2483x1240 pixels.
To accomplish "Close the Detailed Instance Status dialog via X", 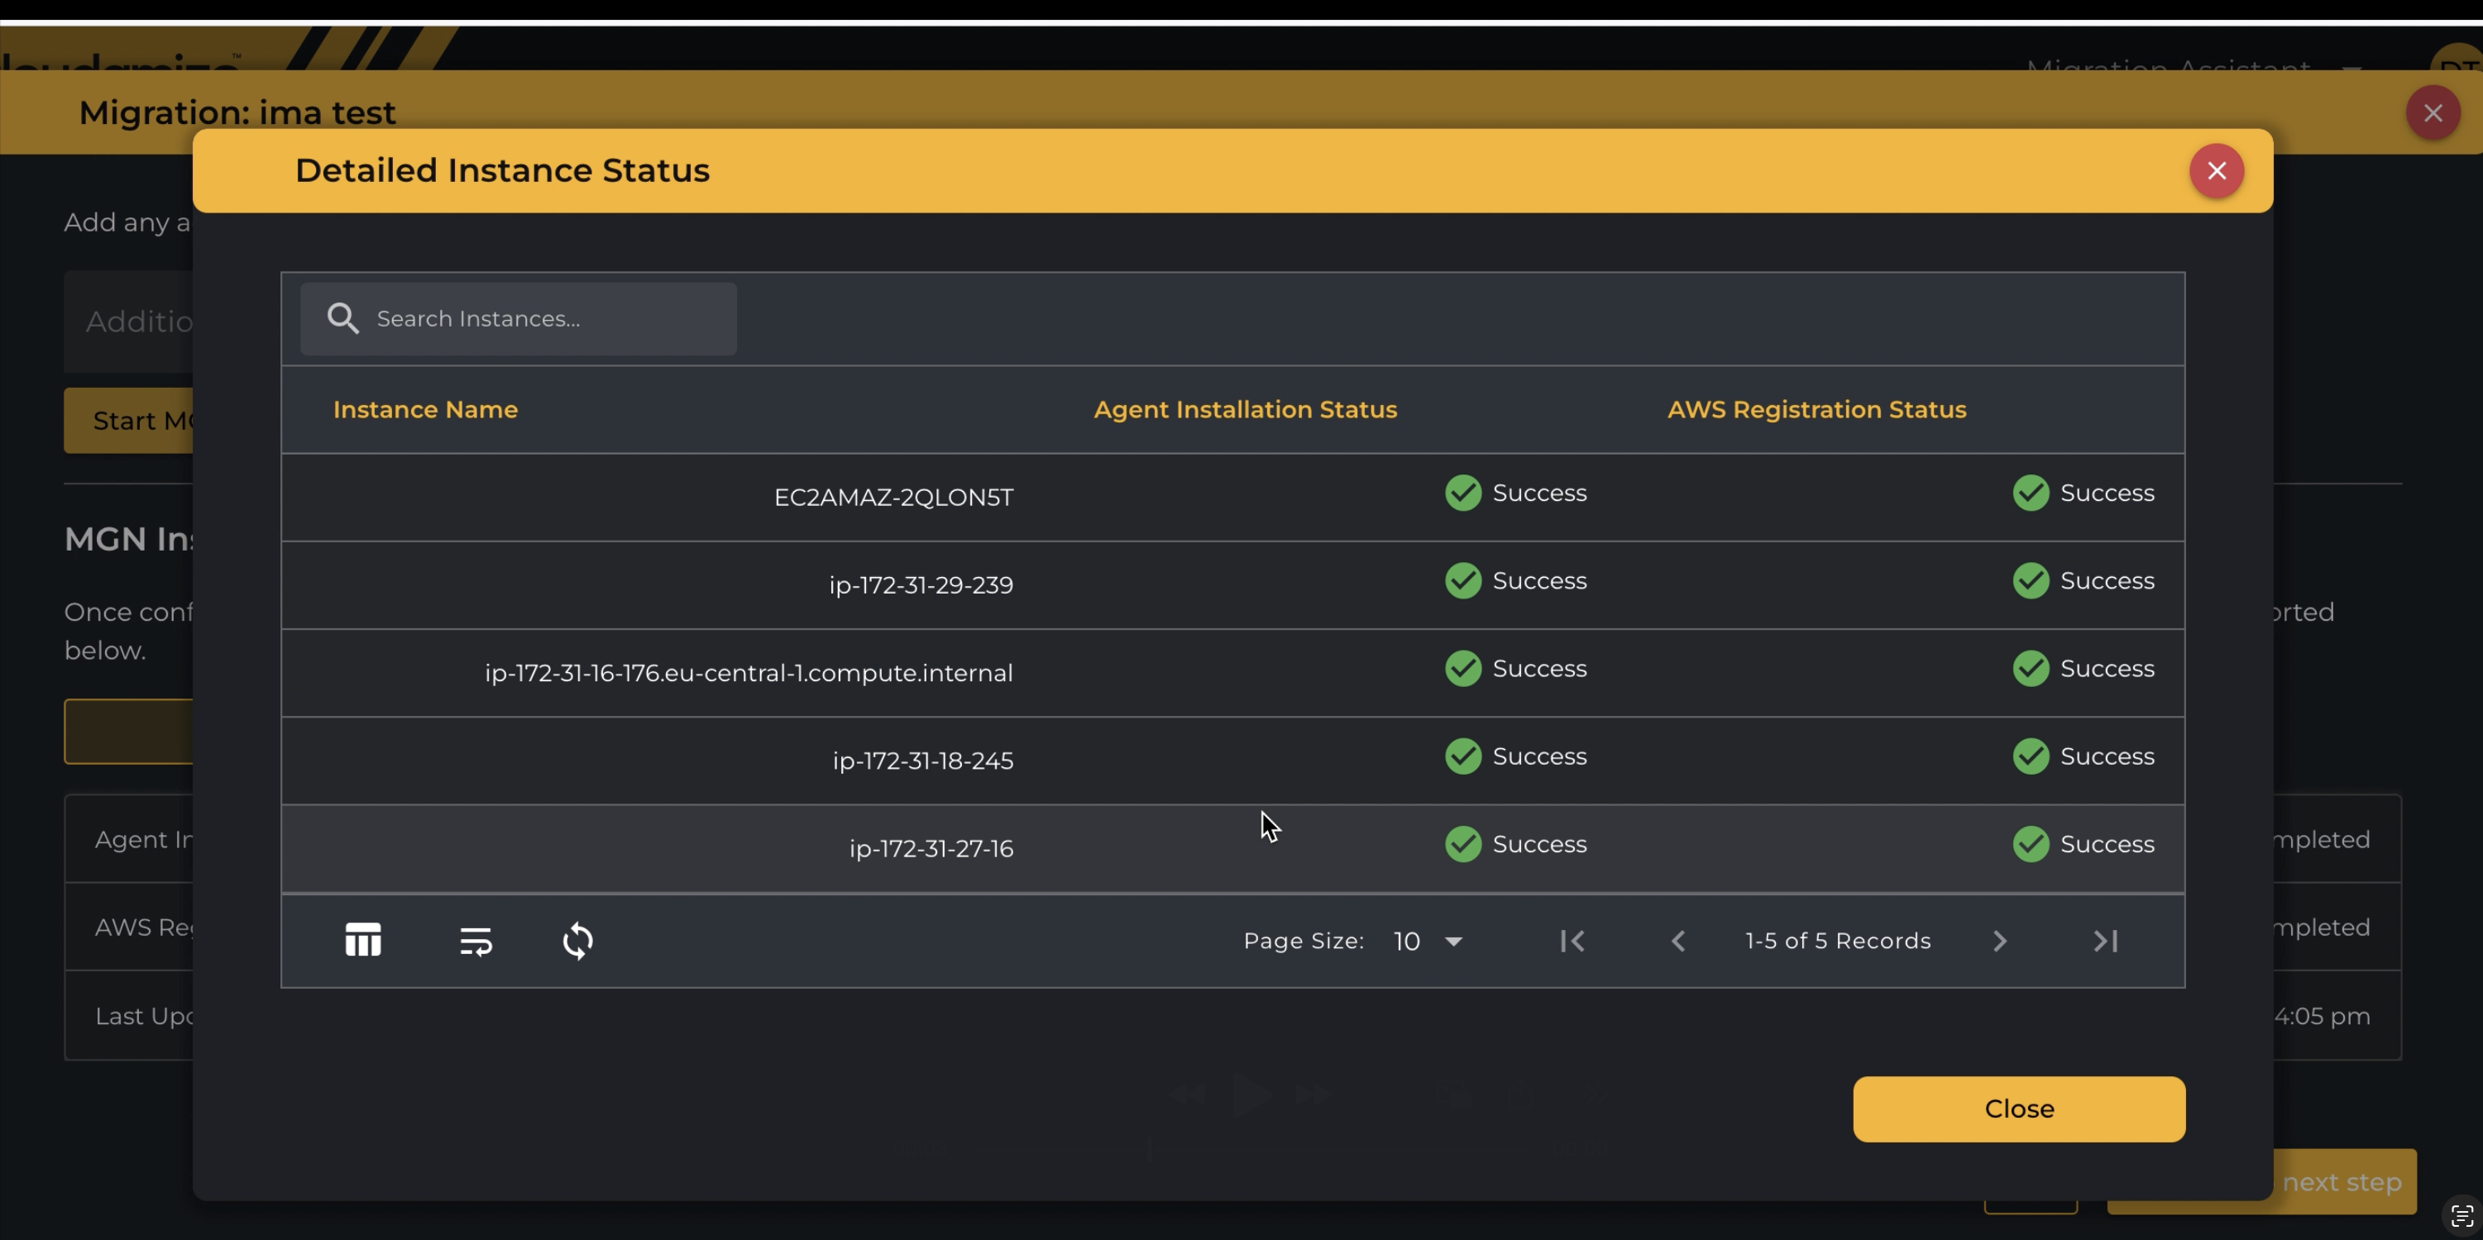I will [2216, 171].
